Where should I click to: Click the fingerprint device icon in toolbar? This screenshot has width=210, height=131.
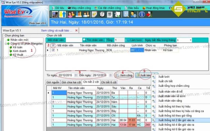[x=55, y=14]
